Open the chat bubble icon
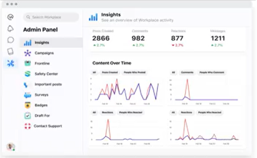The image size is (257, 158). pyautogui.click(x=11, y=40)
